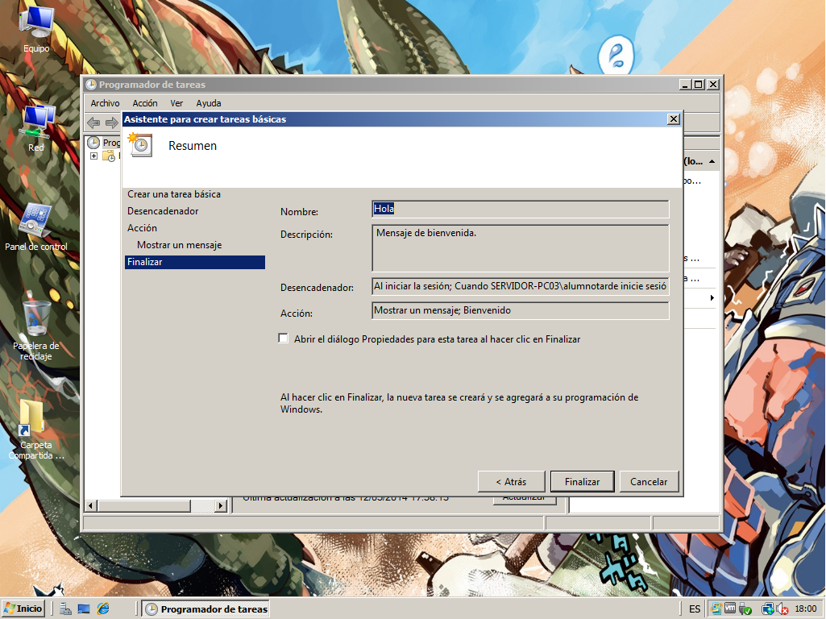Click the task library folder icon
This screenshot has height=619, width=826.
click(x=109, y=156)
